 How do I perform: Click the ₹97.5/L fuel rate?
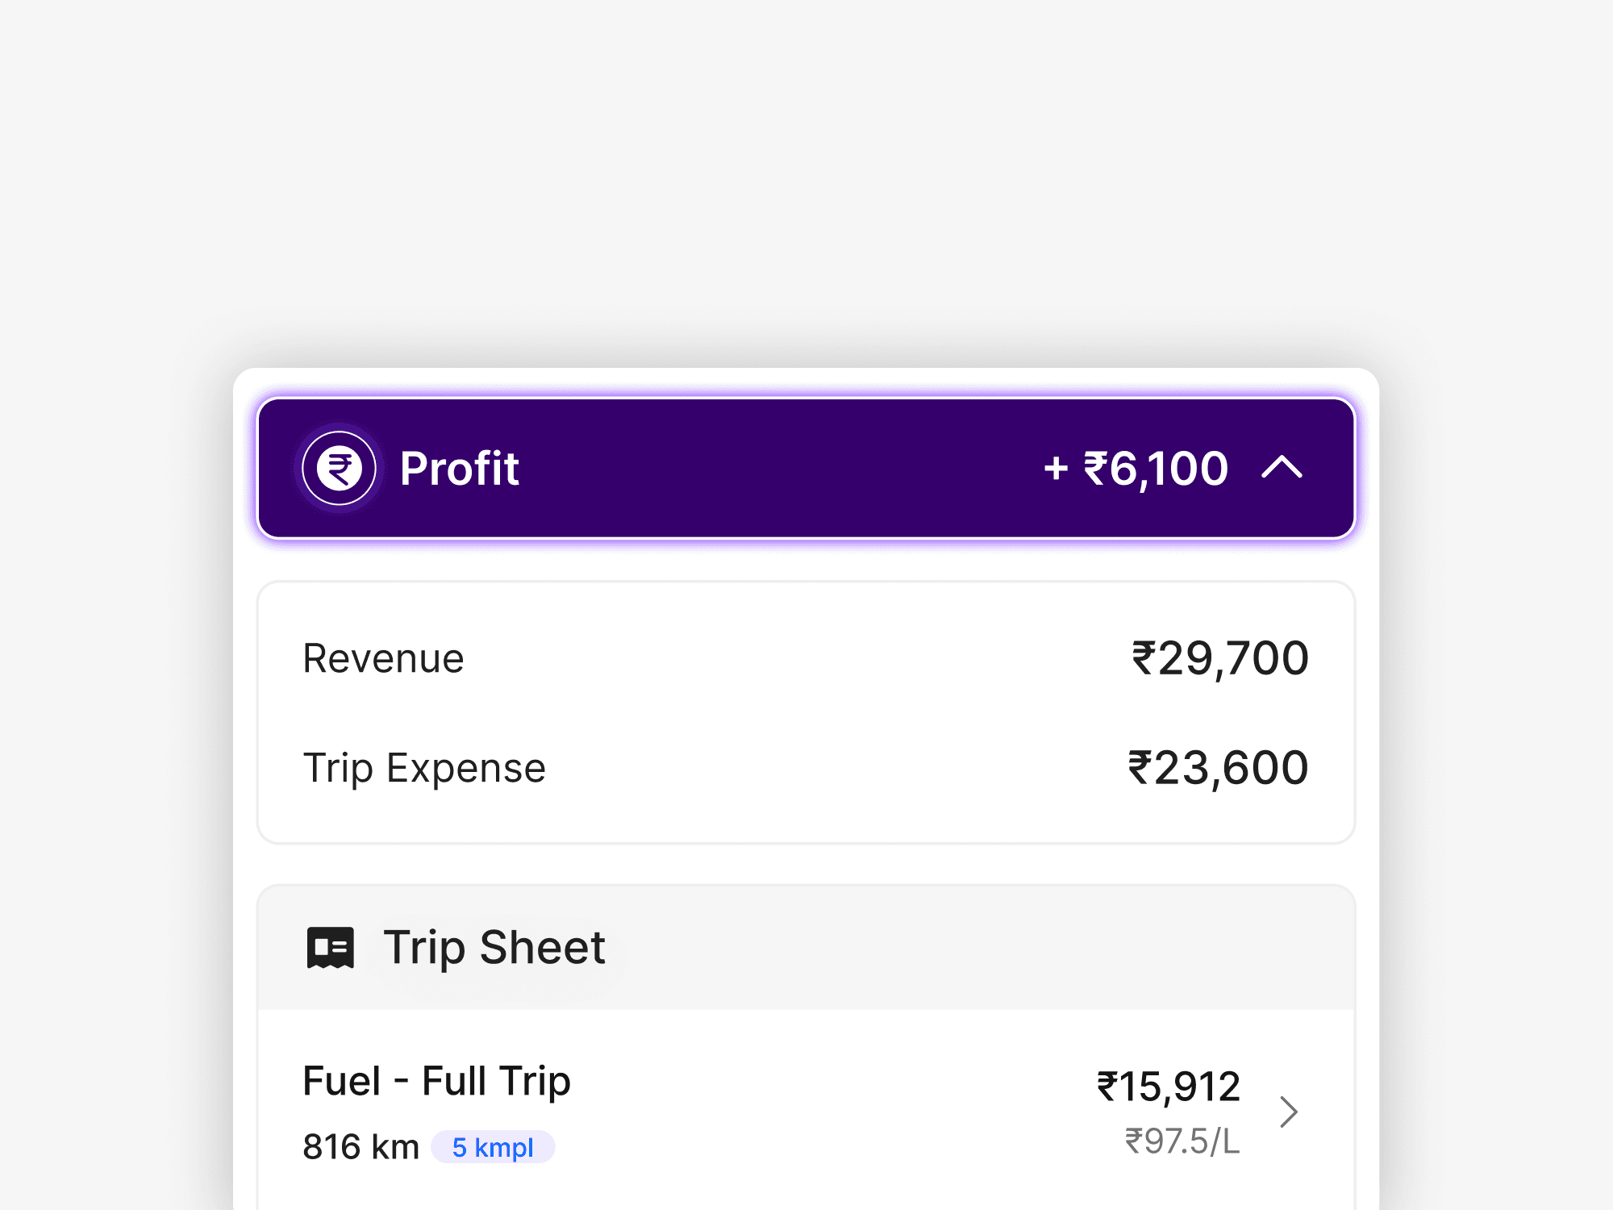(x=1182, y=1141)
